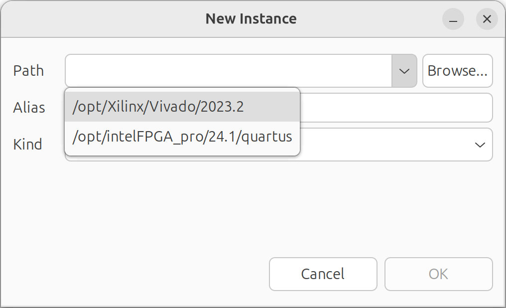Expand the Kind dropdown chevron
506x308 pixels.
point(480,145)
